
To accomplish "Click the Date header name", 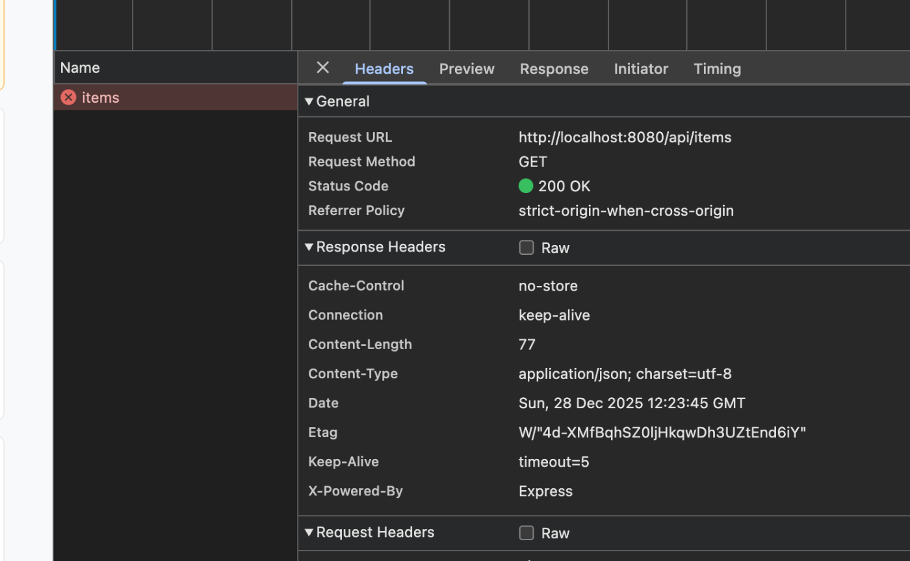I will [324, 403].
